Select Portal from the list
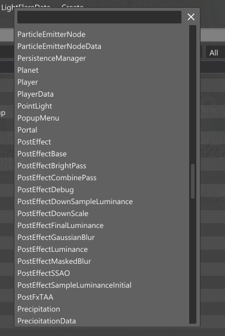Viewport: 225px width, 336px height. coord(27,130)
